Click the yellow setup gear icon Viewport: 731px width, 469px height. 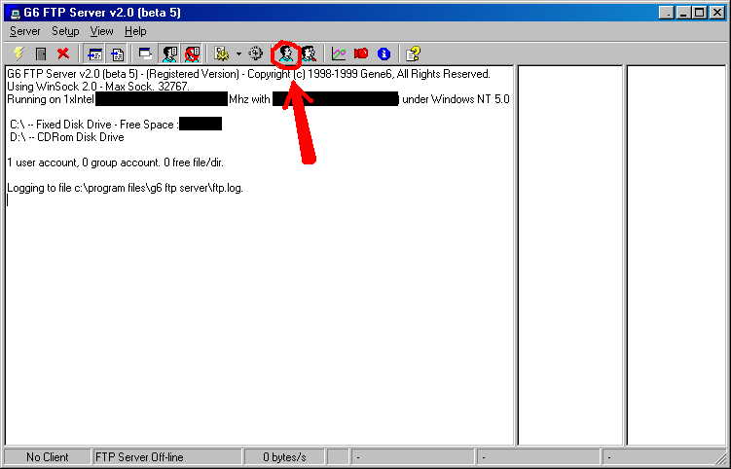coord(222,54)
